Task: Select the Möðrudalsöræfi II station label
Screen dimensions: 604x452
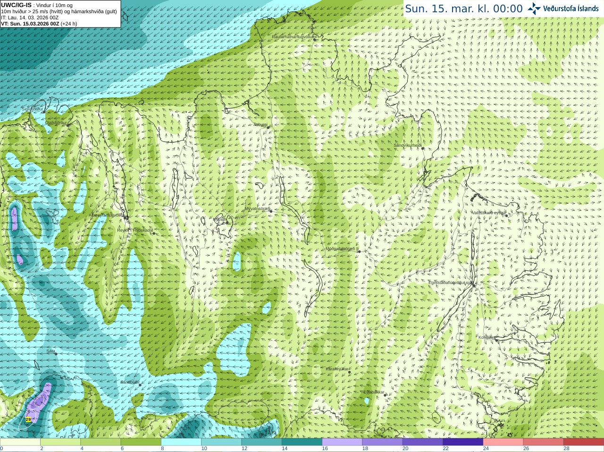Action: tap(342, 249)
